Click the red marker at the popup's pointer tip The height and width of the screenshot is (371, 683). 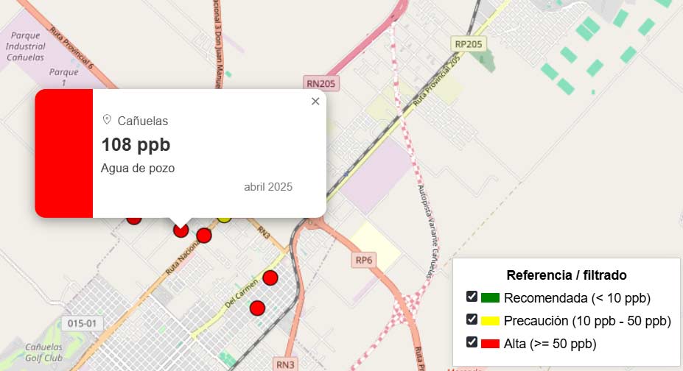coord(181,230)
